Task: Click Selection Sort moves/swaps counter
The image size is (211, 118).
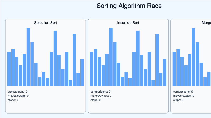Action: pos(18,96)
